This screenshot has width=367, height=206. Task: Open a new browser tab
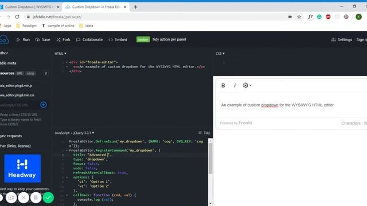pyautogui.click(x=135, y=7)
